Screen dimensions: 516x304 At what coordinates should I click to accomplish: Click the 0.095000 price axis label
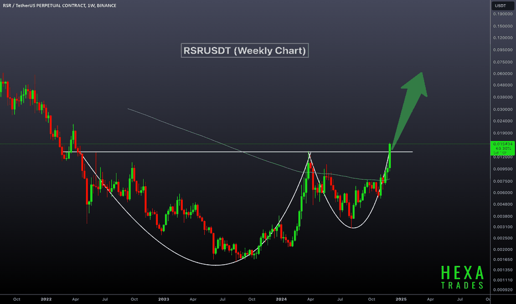point(503,50)
